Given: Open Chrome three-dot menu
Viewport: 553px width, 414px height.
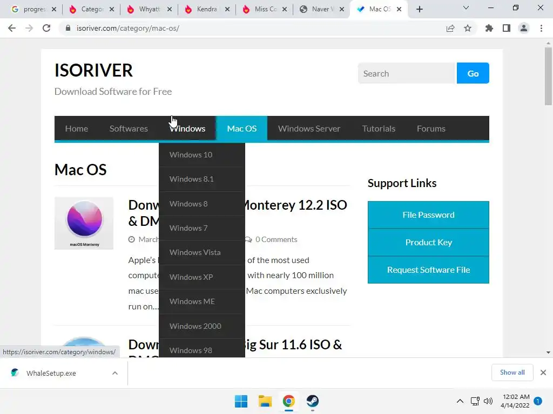Looking at the screenshot, I should pos(541,28).
